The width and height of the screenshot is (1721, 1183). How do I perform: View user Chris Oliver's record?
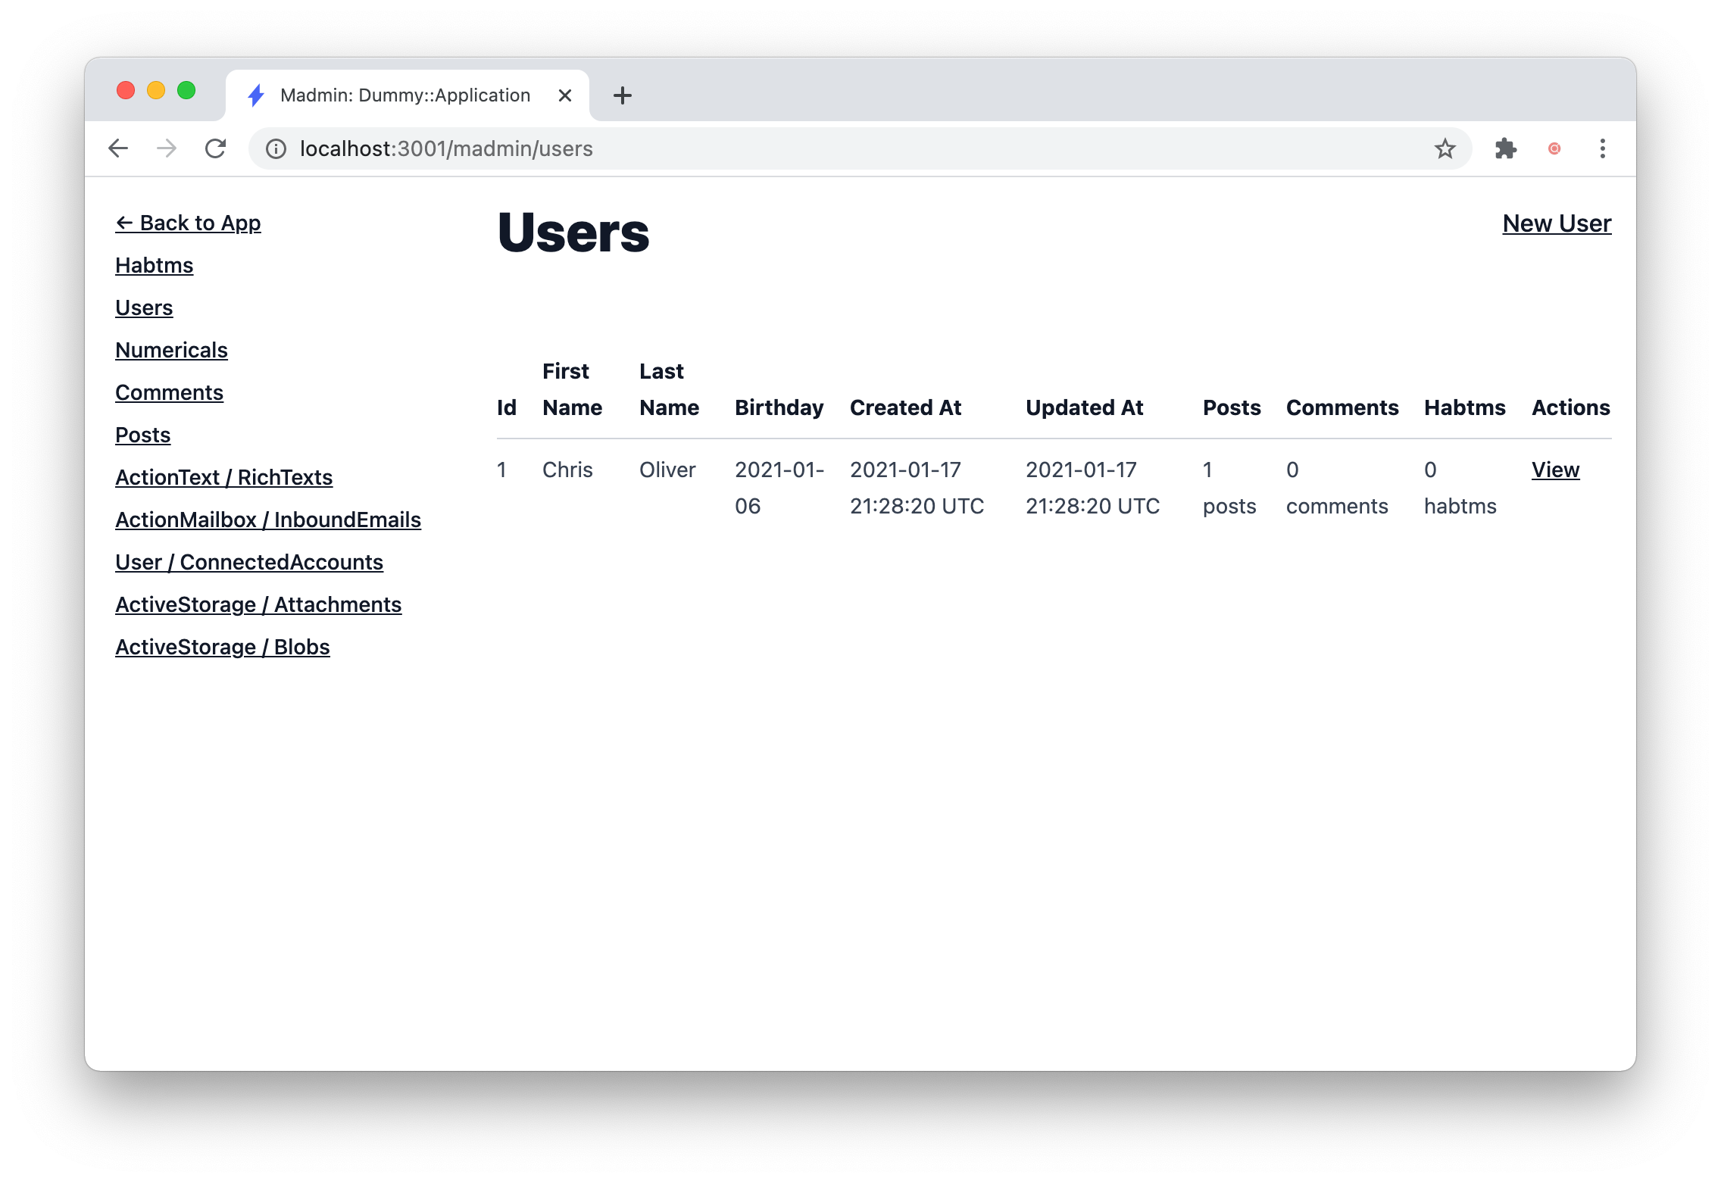[1554, 470]
